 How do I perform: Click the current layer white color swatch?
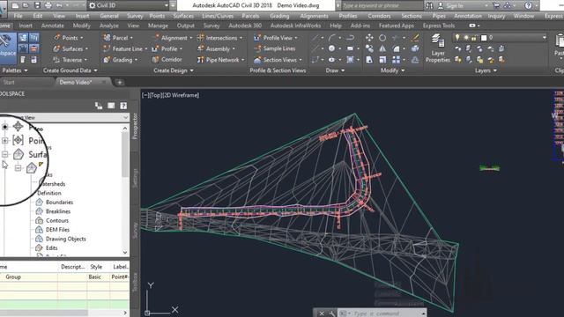tap(484, 37)
